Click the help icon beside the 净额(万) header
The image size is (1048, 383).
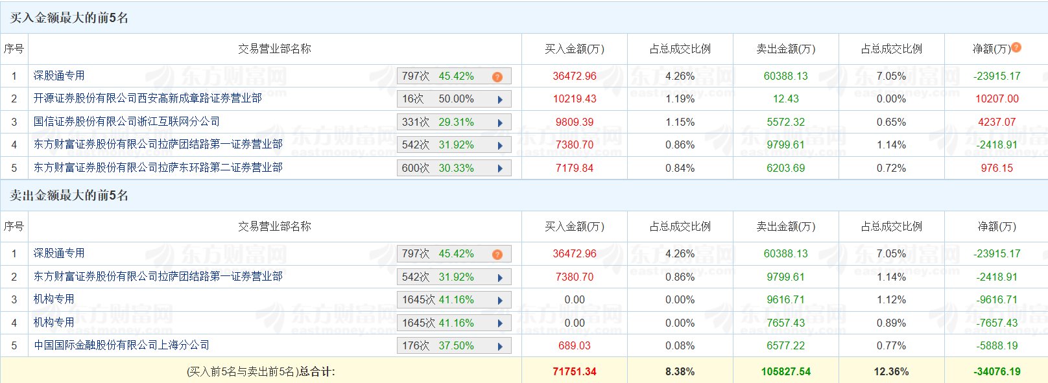pyautogui.click(x=1016, y=47)
